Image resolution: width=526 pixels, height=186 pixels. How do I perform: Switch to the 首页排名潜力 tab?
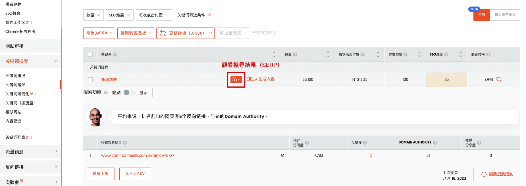(x=505, y=15)
